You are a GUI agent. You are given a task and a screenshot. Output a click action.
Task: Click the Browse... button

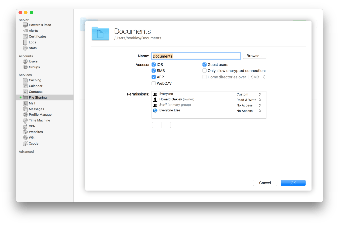pyautogui.click(x=254, y=56)
